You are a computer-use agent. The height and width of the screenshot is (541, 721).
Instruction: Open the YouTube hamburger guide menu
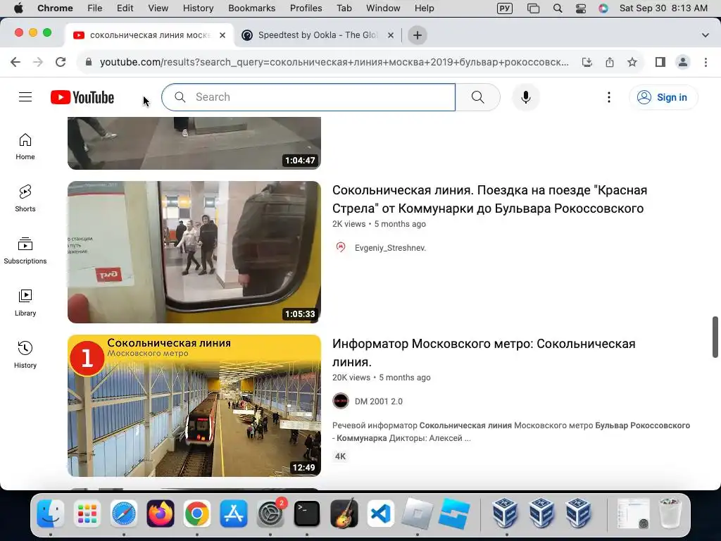[x=25, y=97]
